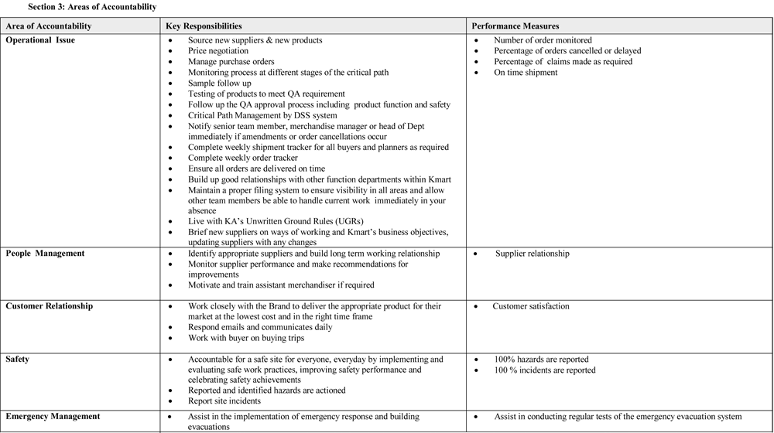The width and height of the screenshot is (774, 433).
Task: Click '100% hazards are reported' measure
Action: [541, 360]
